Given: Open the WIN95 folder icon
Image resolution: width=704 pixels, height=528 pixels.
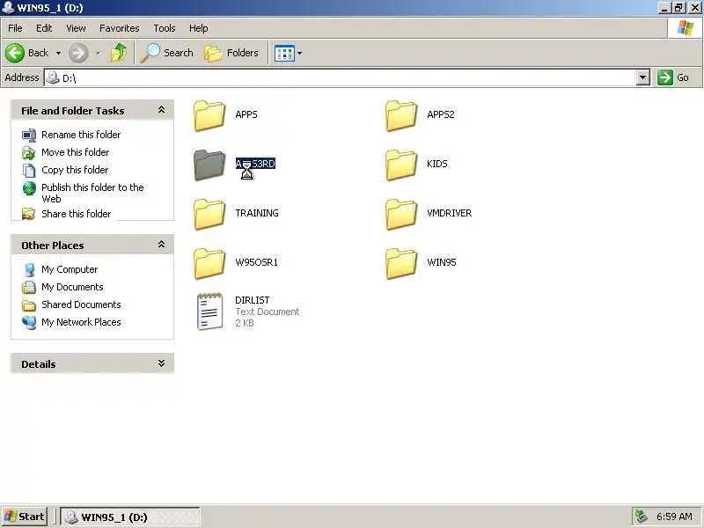Looking at the screenshot, I should click(401, 263).
